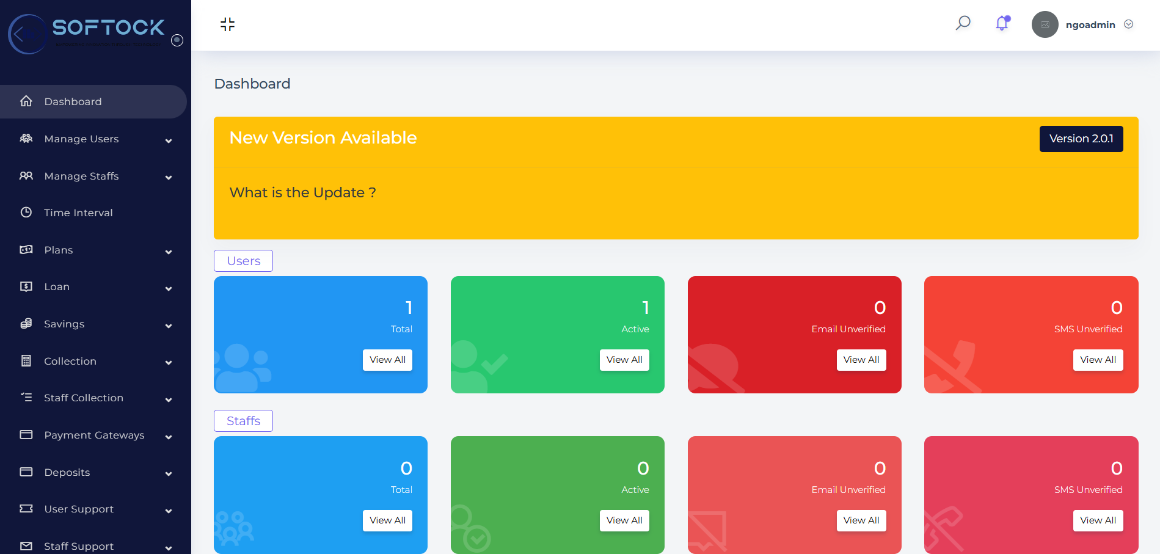Click the Version 2.0.1 button
Image resolution: width=1160 pixels, height=554 pixels.
click(x=1081, y=139)
